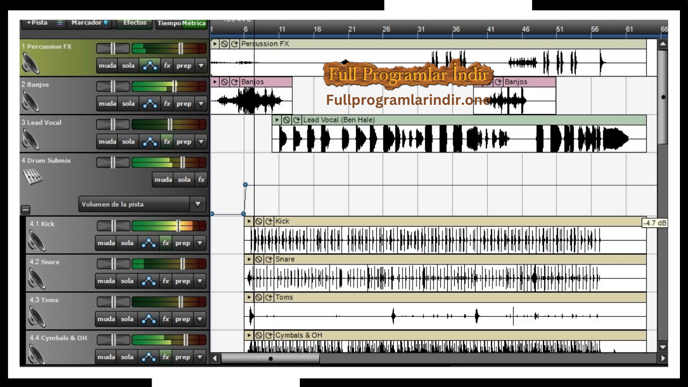Mute the Percussion FX track

[x=107, y=66]
